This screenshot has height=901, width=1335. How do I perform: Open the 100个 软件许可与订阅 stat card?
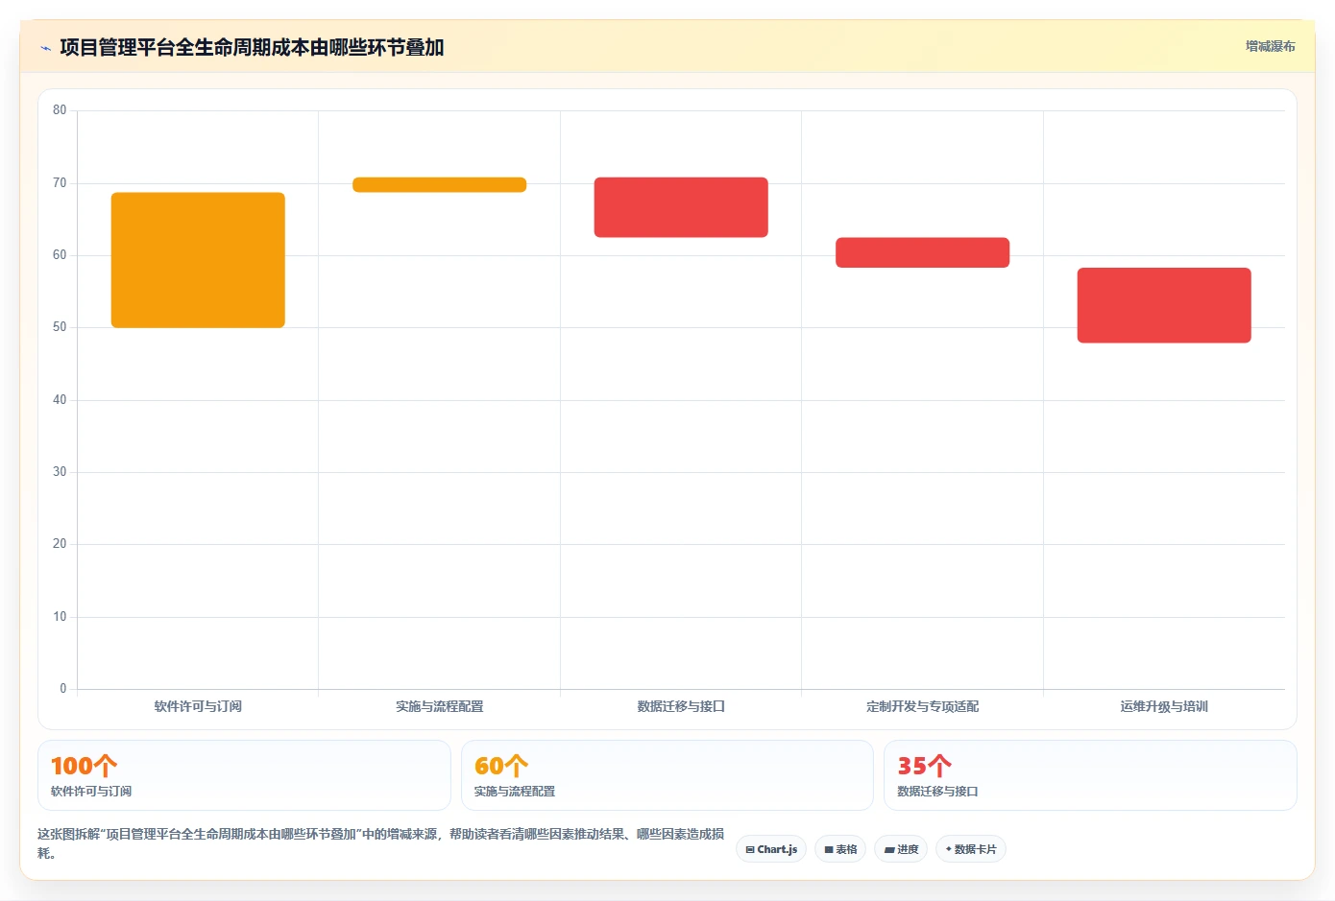pyautogui.click(x=244, y=775)
